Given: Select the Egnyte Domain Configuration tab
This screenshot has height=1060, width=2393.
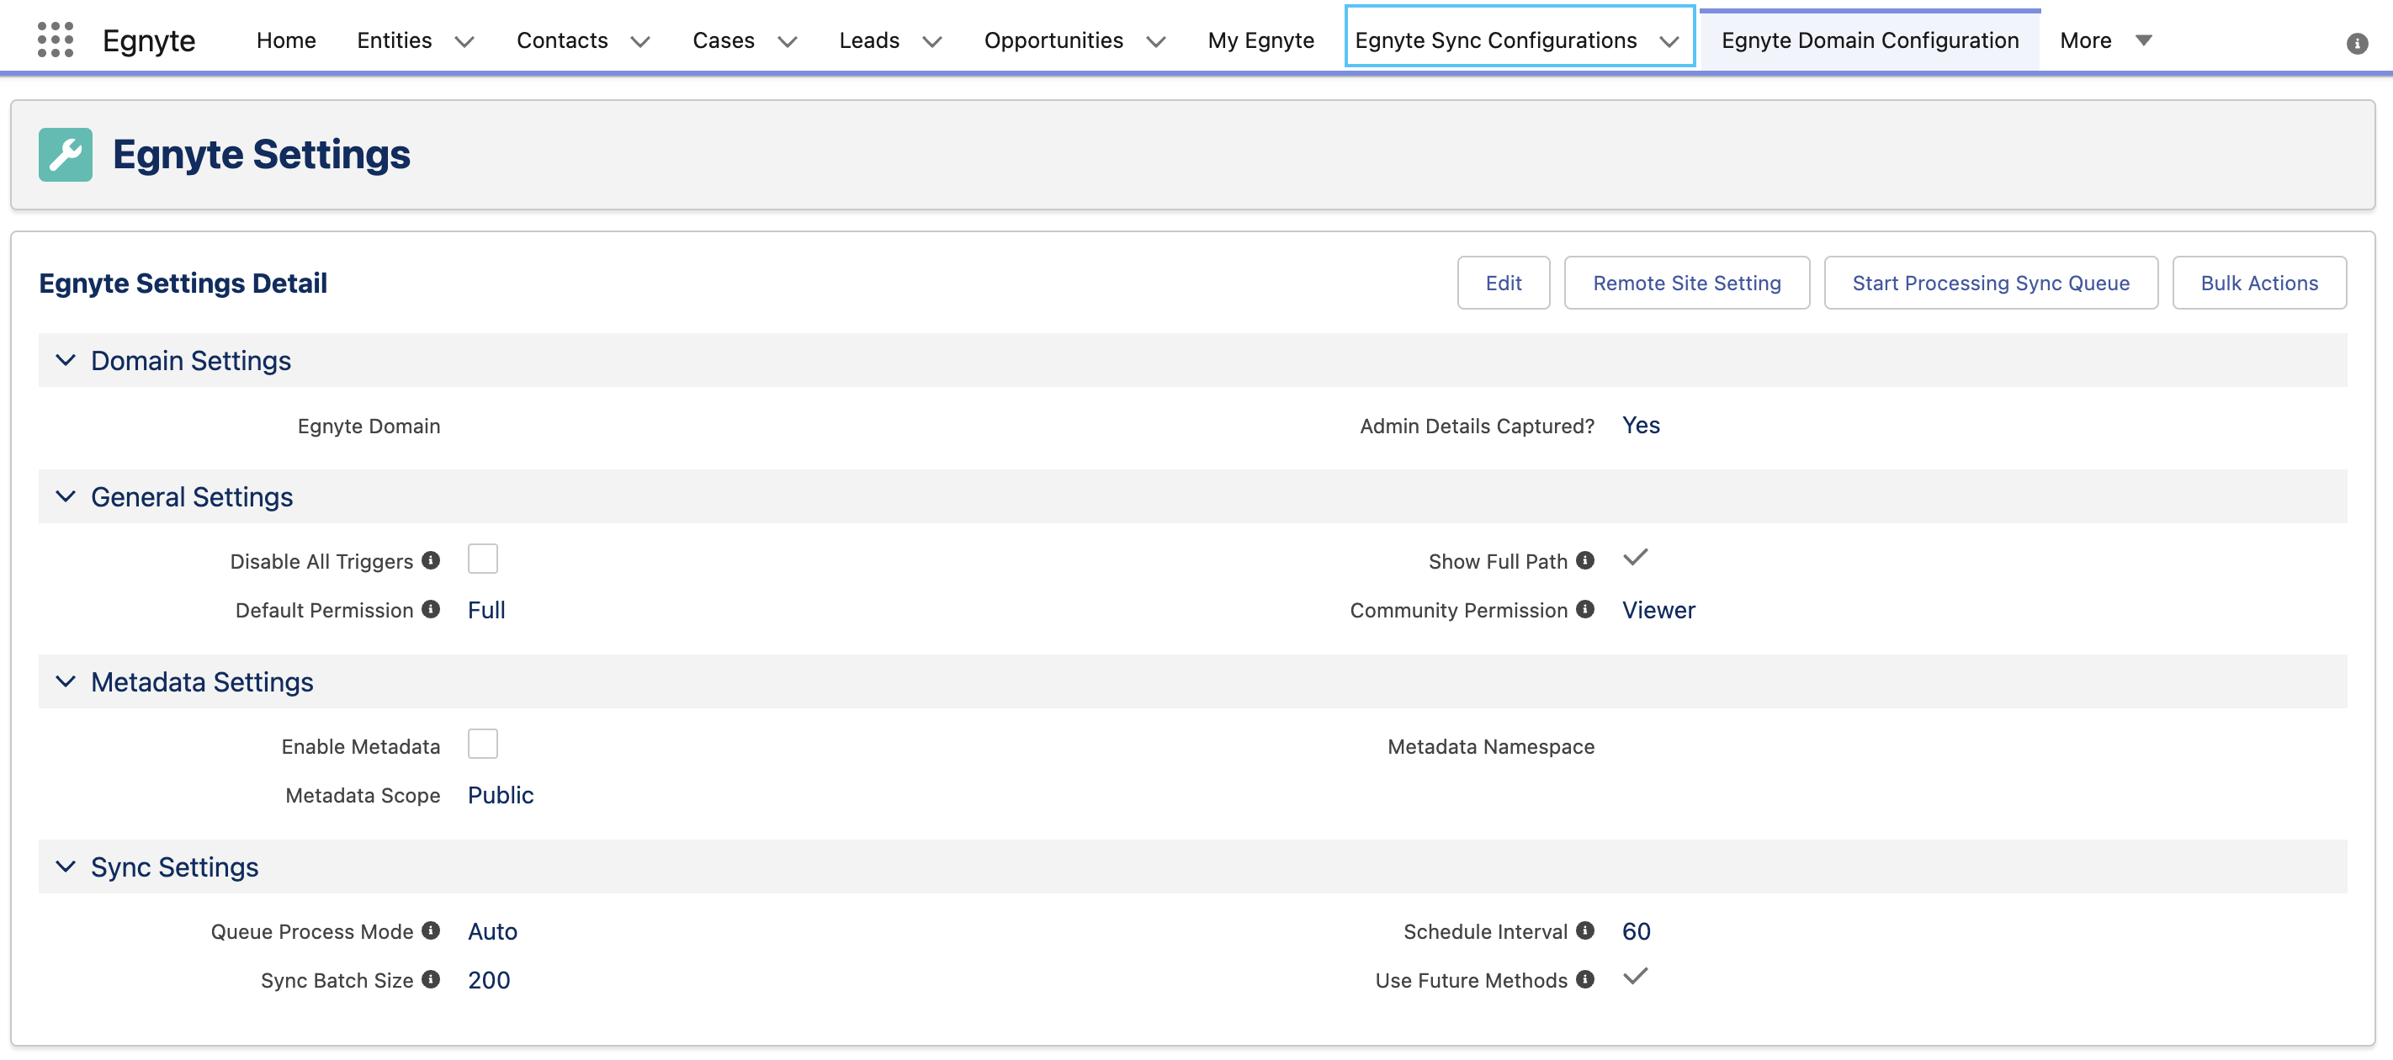Looking at the screenshot, I should coord(1870,40).
